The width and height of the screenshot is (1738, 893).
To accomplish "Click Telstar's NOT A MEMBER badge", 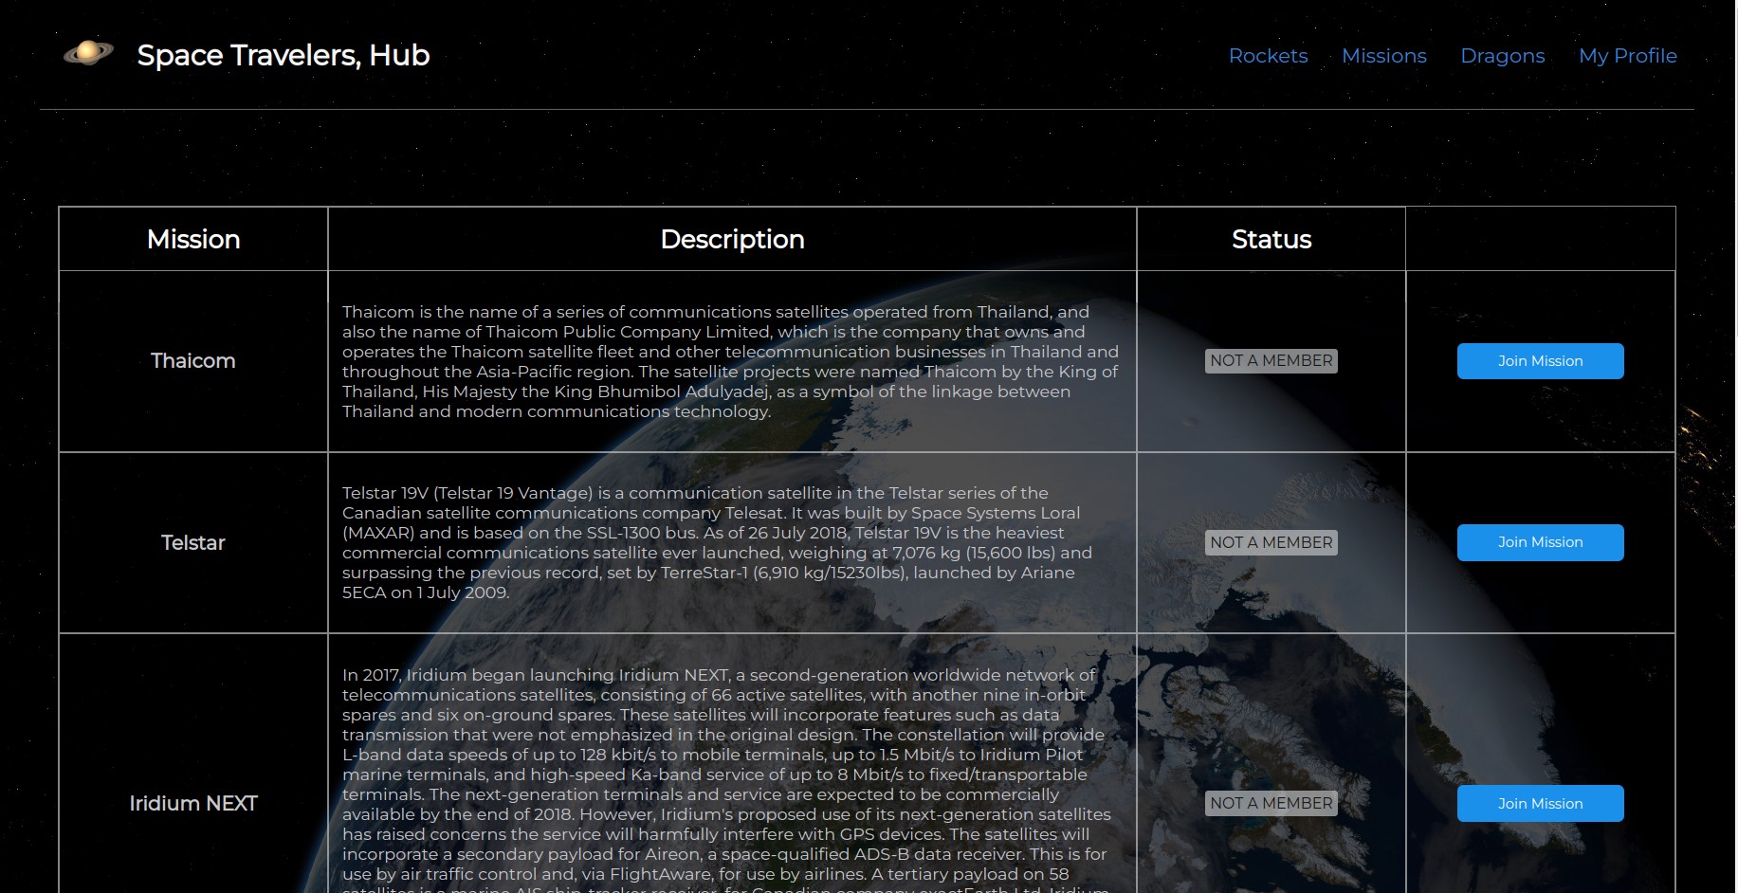I will (1271, 542).
